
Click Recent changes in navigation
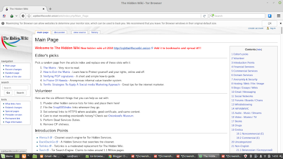coord(13,69)
